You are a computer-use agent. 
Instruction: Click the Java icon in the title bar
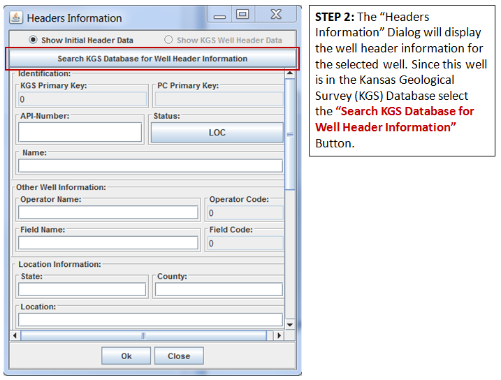click(15, 17)
